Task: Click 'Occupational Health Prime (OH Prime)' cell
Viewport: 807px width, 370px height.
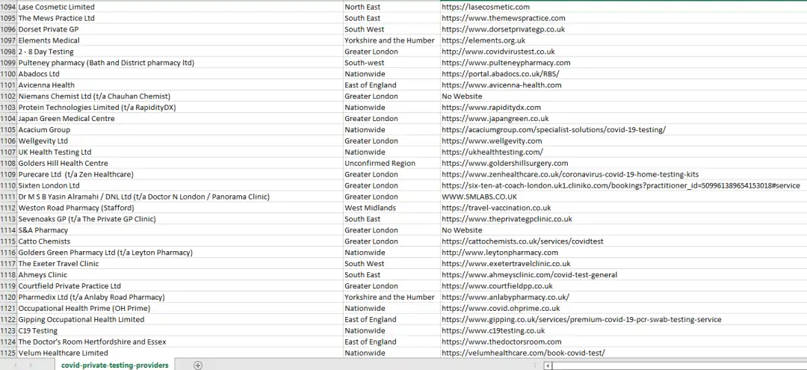Action: [180, 308]
